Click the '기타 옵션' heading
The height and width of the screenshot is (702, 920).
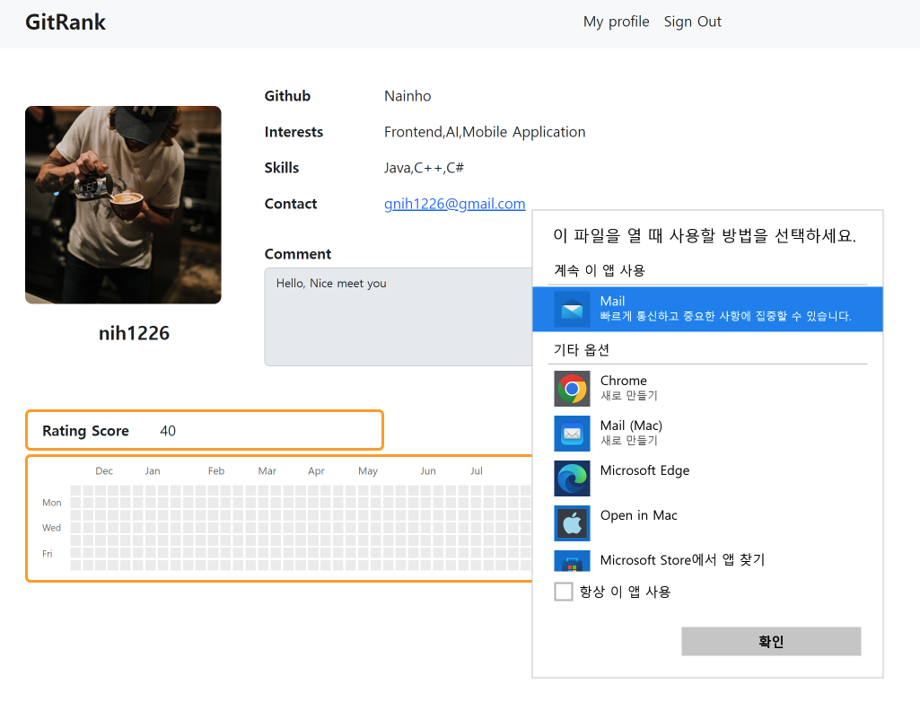[582, 350]
